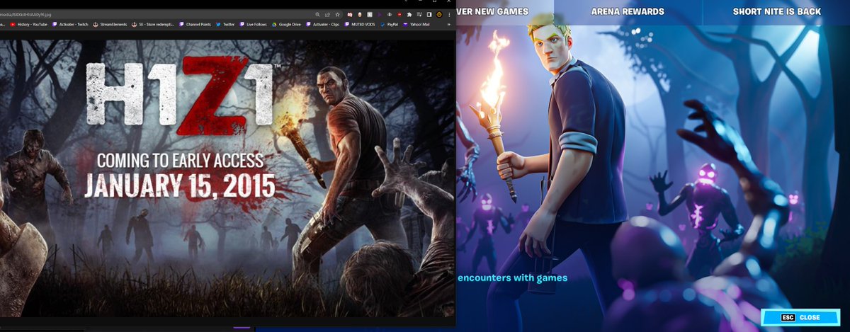Select the SHORT NITE IS BACK tab

[777, 11]
